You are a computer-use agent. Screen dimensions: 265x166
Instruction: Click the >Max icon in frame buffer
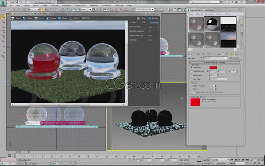[x=24, y=18]
